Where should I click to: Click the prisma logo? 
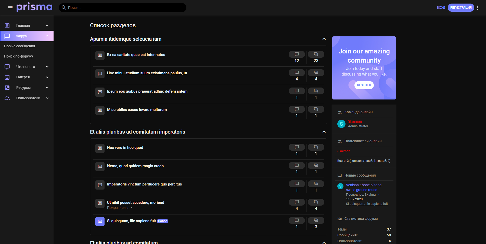point(34,7)
